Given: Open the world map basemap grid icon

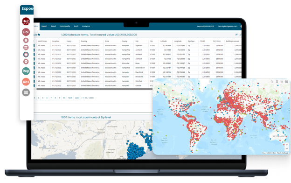Looking at the screenshot, I should pyautogui.click(x=286, y=82).
